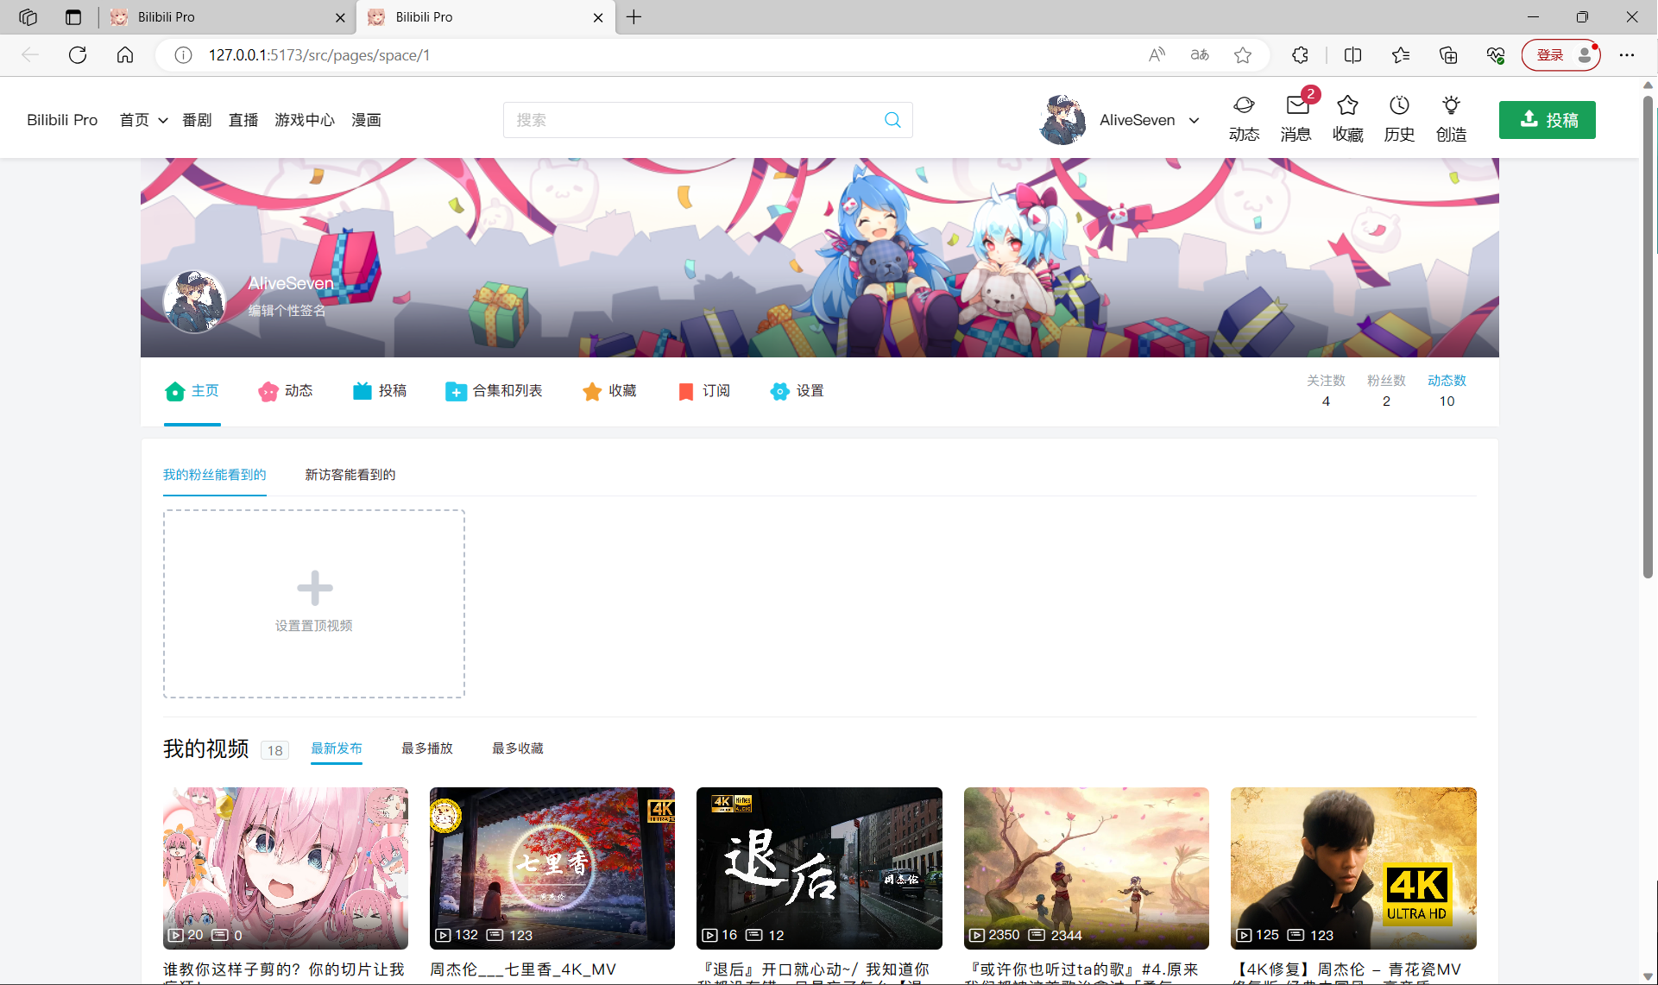The height and width of the screenshot is (985, 1658).
Task: Toggle the browser split screen icon
Action: click(x=1353, y=55)
